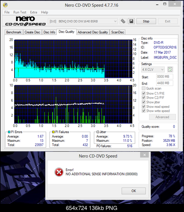184x212 pixels.
Task: Click the Exit button
Action: coord(168,21)
